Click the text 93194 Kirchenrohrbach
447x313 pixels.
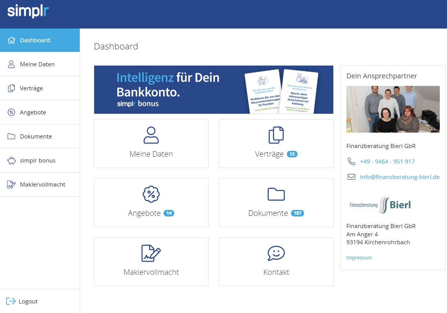click(x=378, y=242)
